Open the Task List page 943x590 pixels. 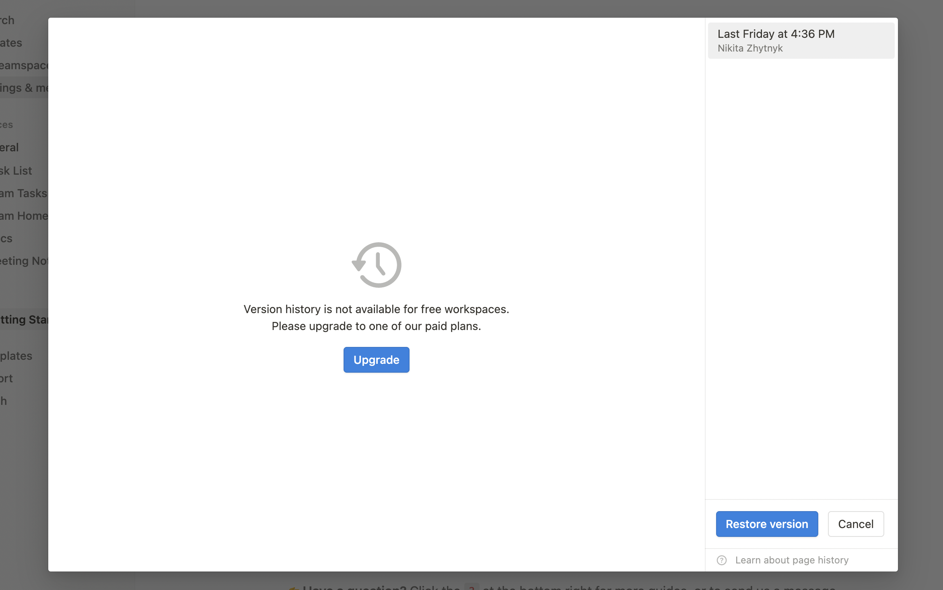coord(16,171)
